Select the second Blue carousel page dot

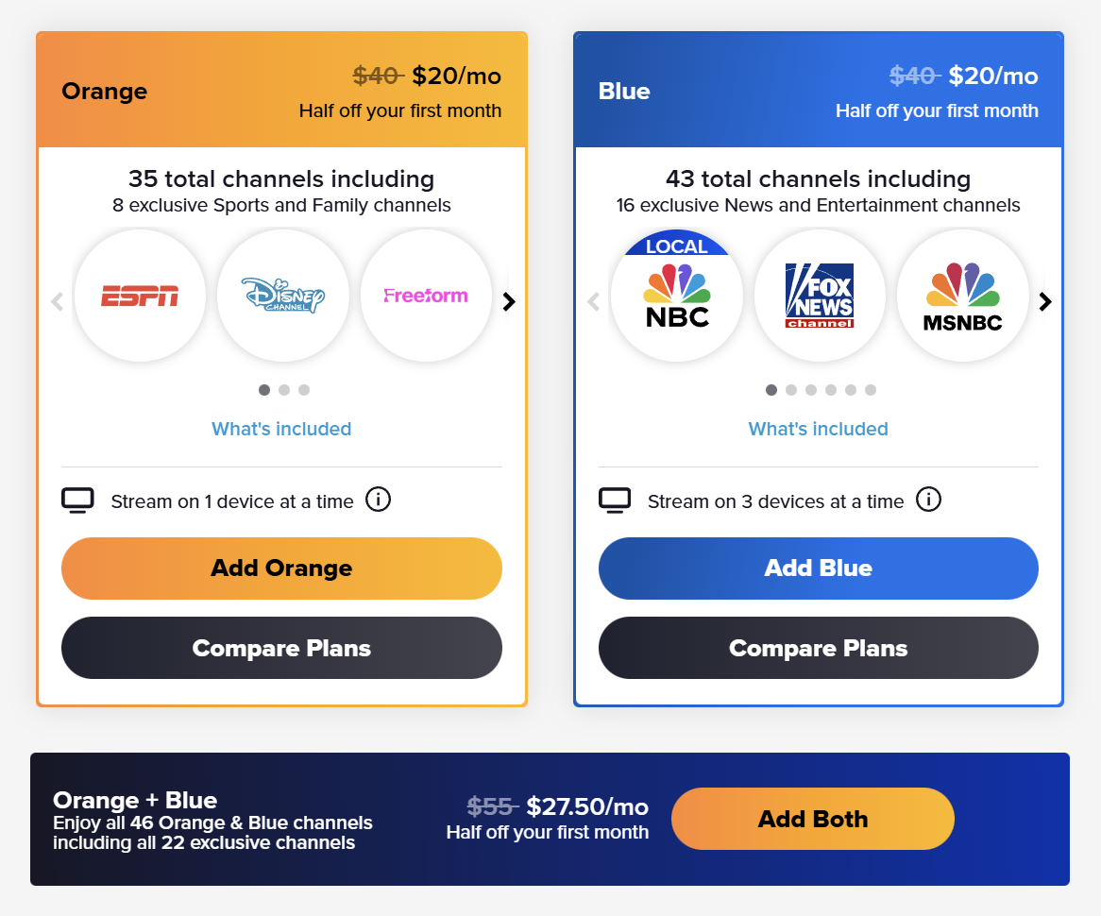point(791,389)
